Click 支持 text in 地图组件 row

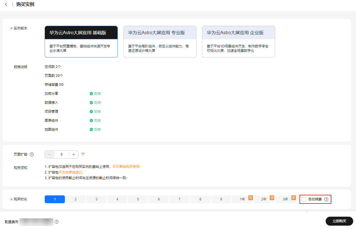(x=97, y=129)
